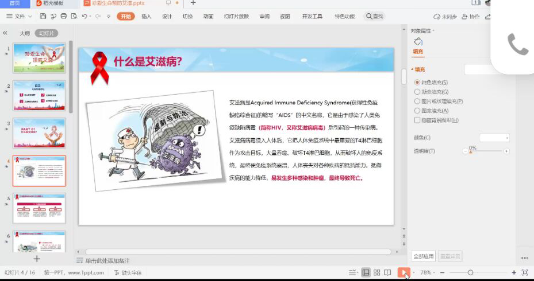Start slideshow with the orange play button
The image size is (534, 281).
403,272
